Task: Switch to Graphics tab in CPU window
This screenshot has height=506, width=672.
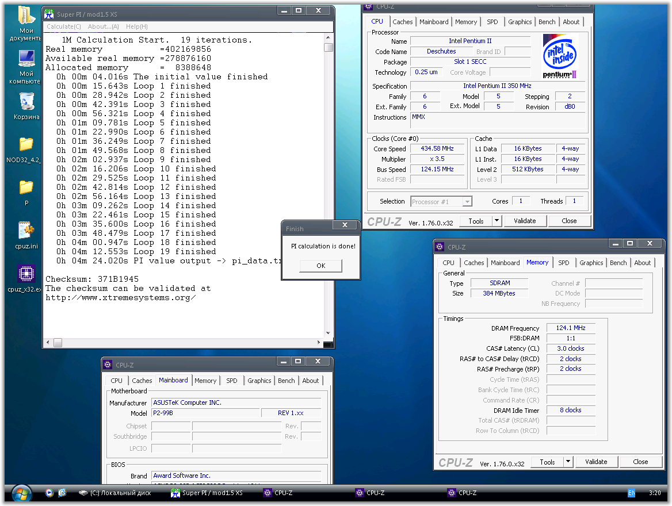Action: pos(520,22)
